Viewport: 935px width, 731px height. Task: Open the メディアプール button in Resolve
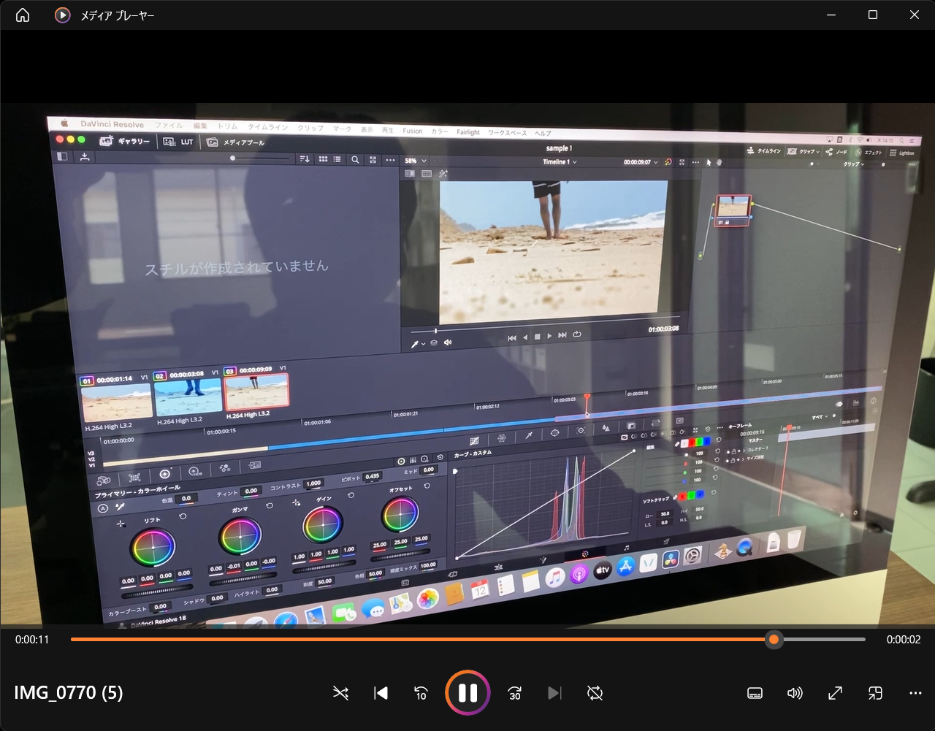point(236,142)
